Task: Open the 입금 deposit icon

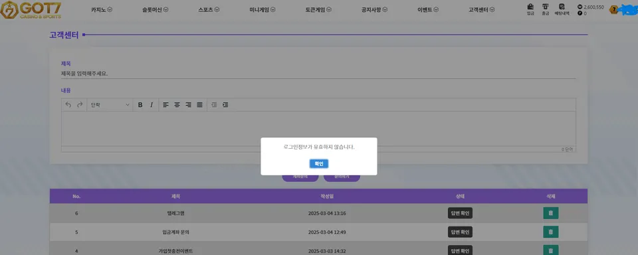Action: [x=530, y=9]
